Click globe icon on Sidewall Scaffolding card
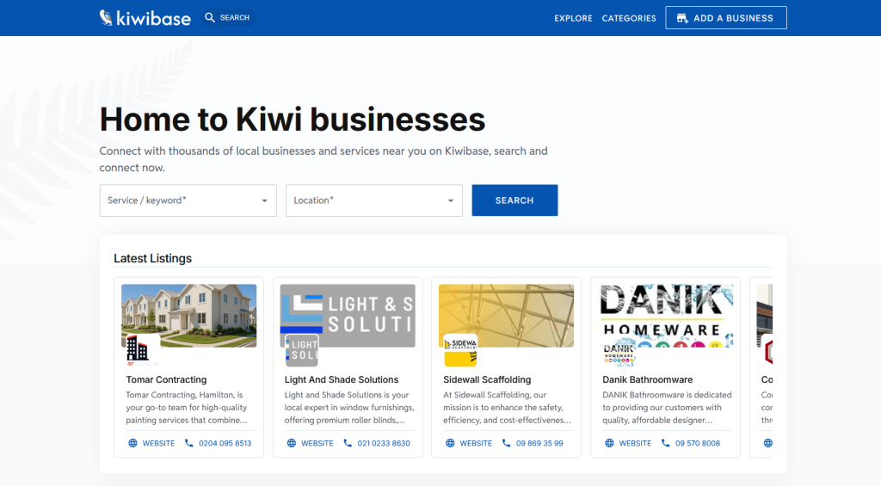This screenshot has width=881, height=486. 450,443
